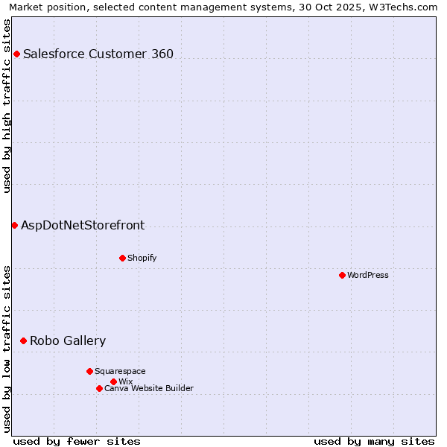The height and width of the screenshot is (447, 447).
Task: Click the Canva Website Builder label
Action: tap(149, 388)
